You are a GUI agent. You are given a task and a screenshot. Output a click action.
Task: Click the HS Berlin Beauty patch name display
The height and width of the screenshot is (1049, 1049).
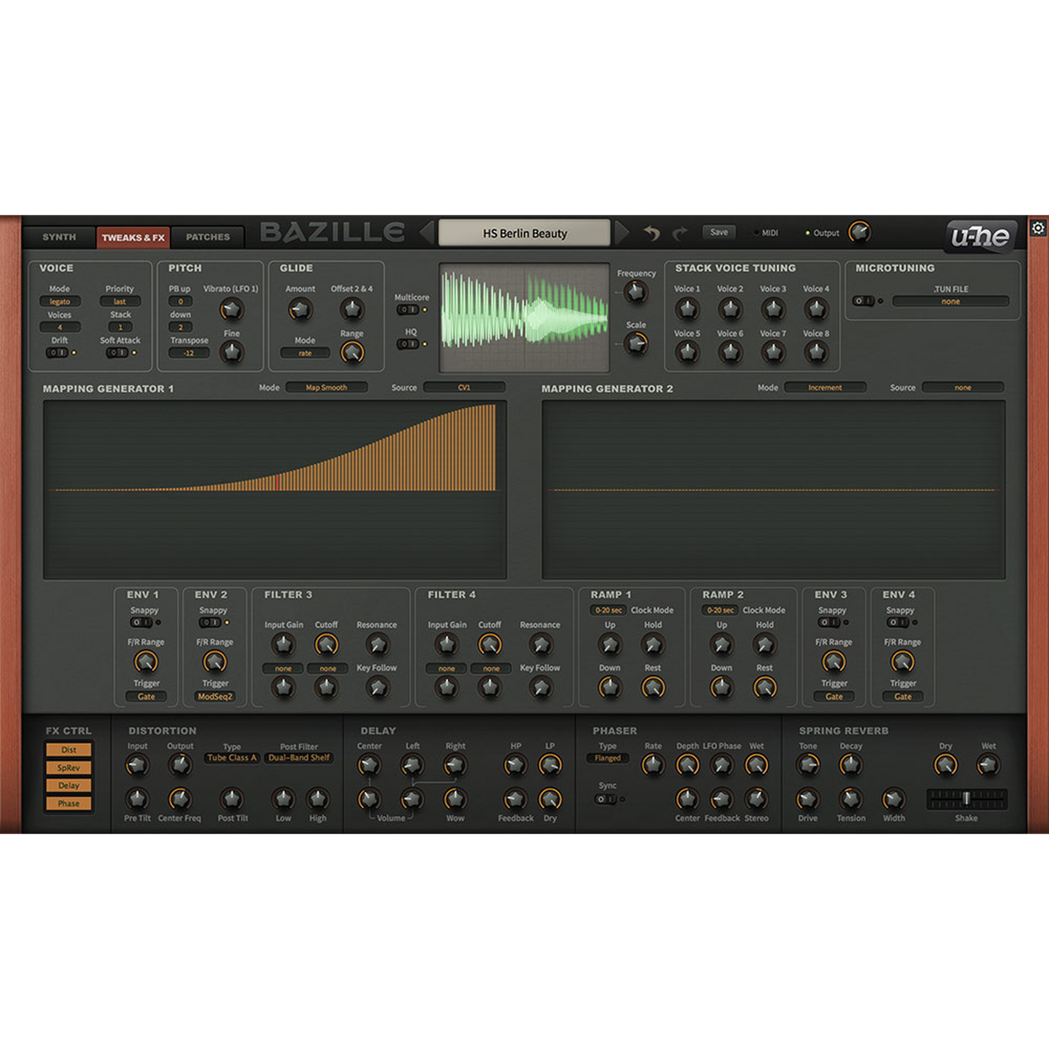coord(524,233)
